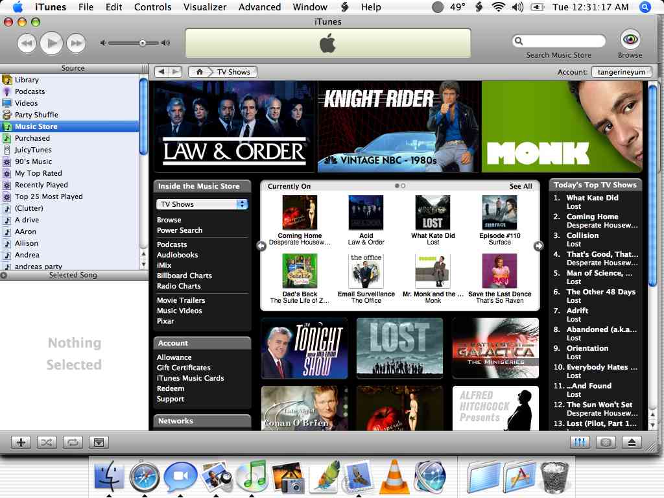The height and width of the screenshot is (498, 664).
Task: Open Collision in Top TV Shows
Action: pos(582,235)
